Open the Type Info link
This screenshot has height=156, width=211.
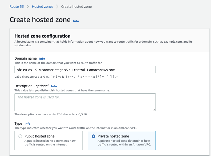[27, 123]
